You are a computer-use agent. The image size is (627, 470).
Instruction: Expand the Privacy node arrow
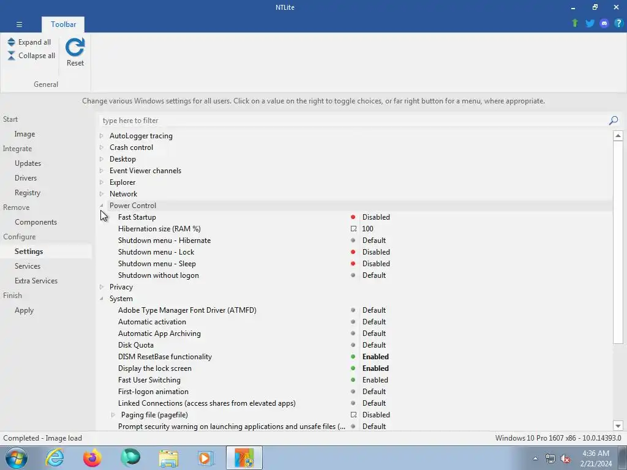[102, 287]
